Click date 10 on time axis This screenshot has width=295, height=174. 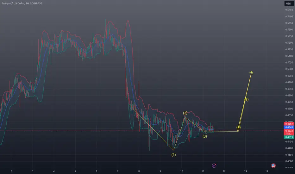[182, 171]
